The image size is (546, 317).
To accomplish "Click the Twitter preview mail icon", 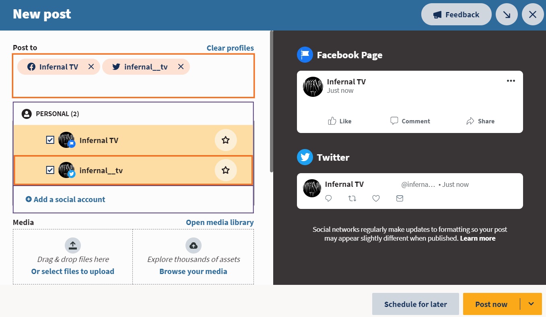I will pyautogui.click(x=400, y=198).
